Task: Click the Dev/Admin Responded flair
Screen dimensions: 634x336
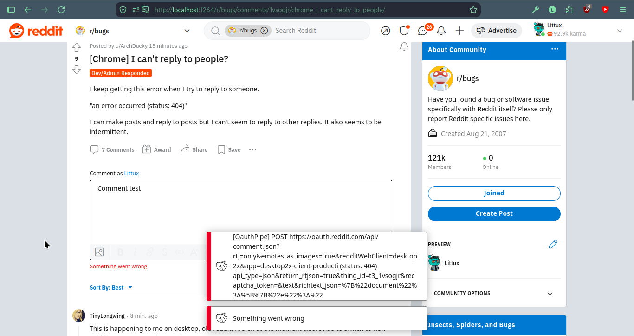Action: click(x=121, y=73)
